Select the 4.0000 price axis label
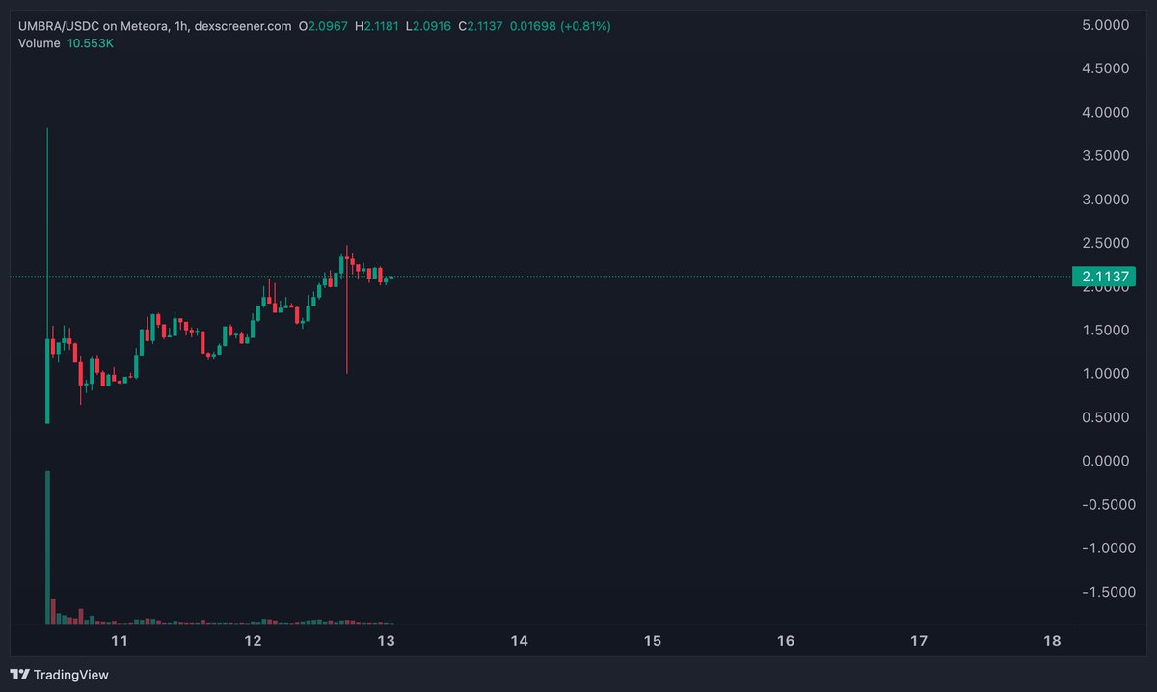Image resolution: width=1157 pixels, height=692 pixels. click(x=1107, y=112)
